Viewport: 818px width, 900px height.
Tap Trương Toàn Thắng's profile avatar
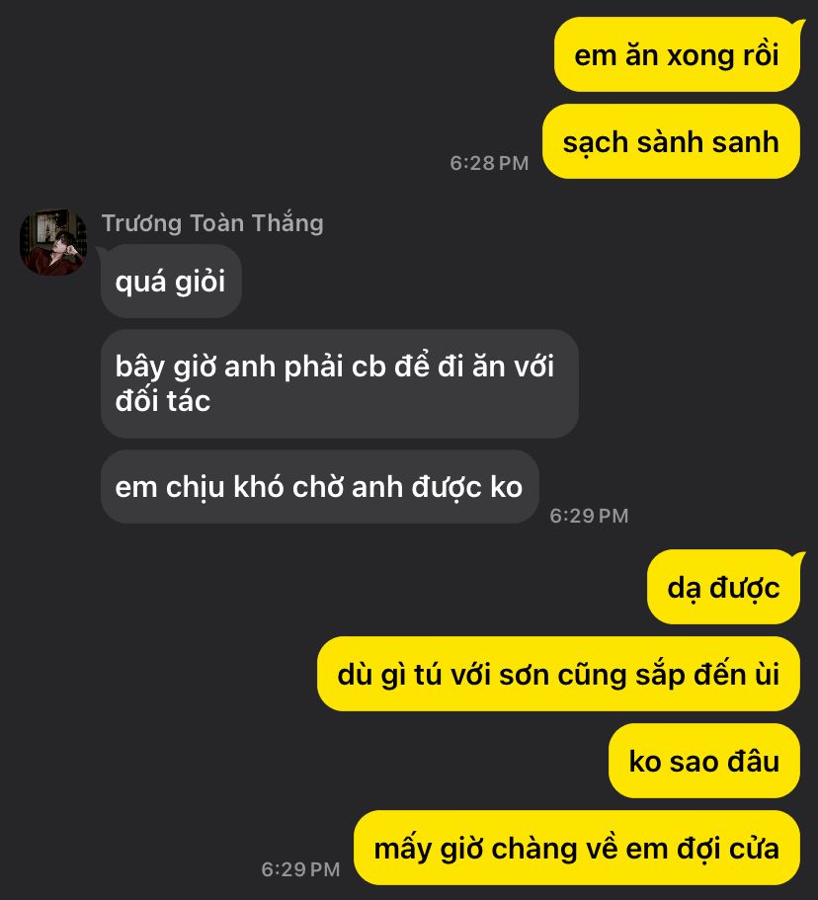coord(53,242)
